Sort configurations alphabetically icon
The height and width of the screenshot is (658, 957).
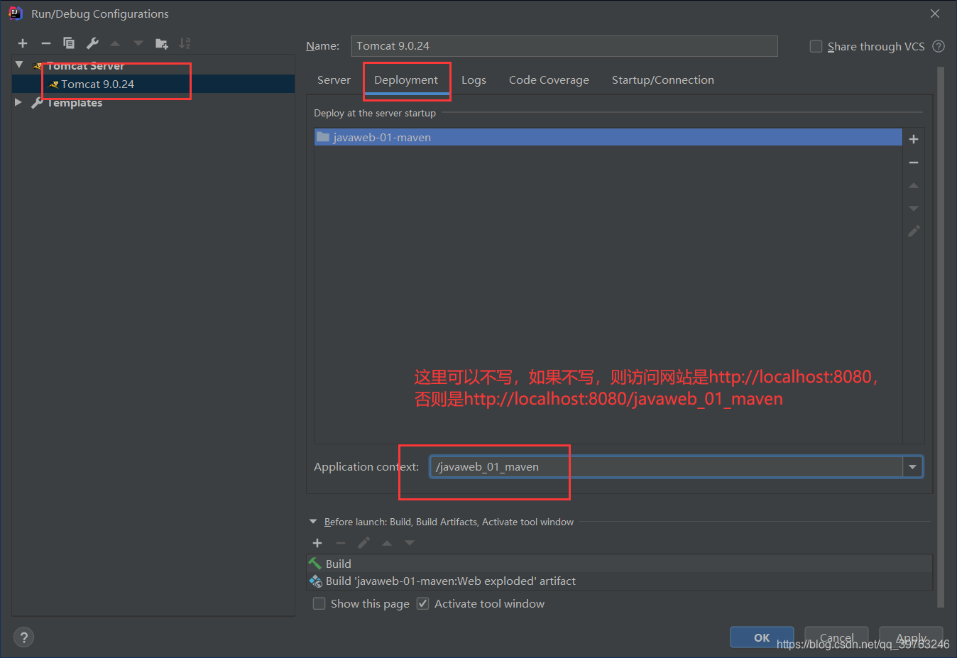tap(185, 43)
